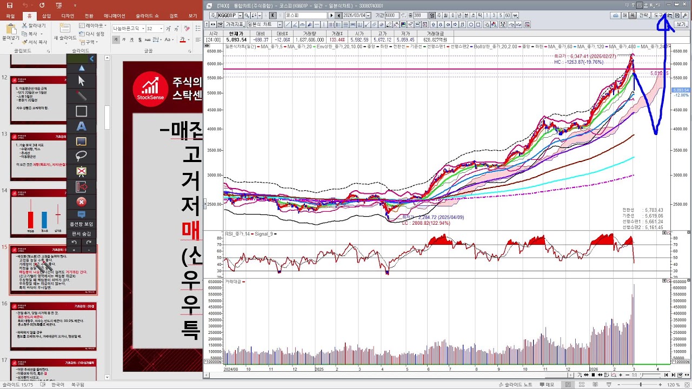The image size is (692, 389).
Task: Click the stock code search magnifier icon
Action: (x=247, y=15)
